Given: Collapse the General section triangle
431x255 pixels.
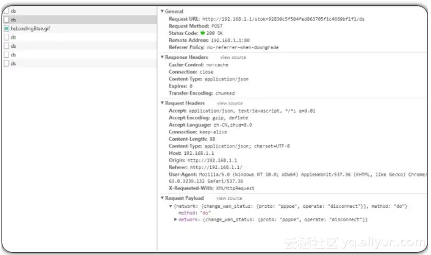Looking at the screenshot, I should [162, 11].
